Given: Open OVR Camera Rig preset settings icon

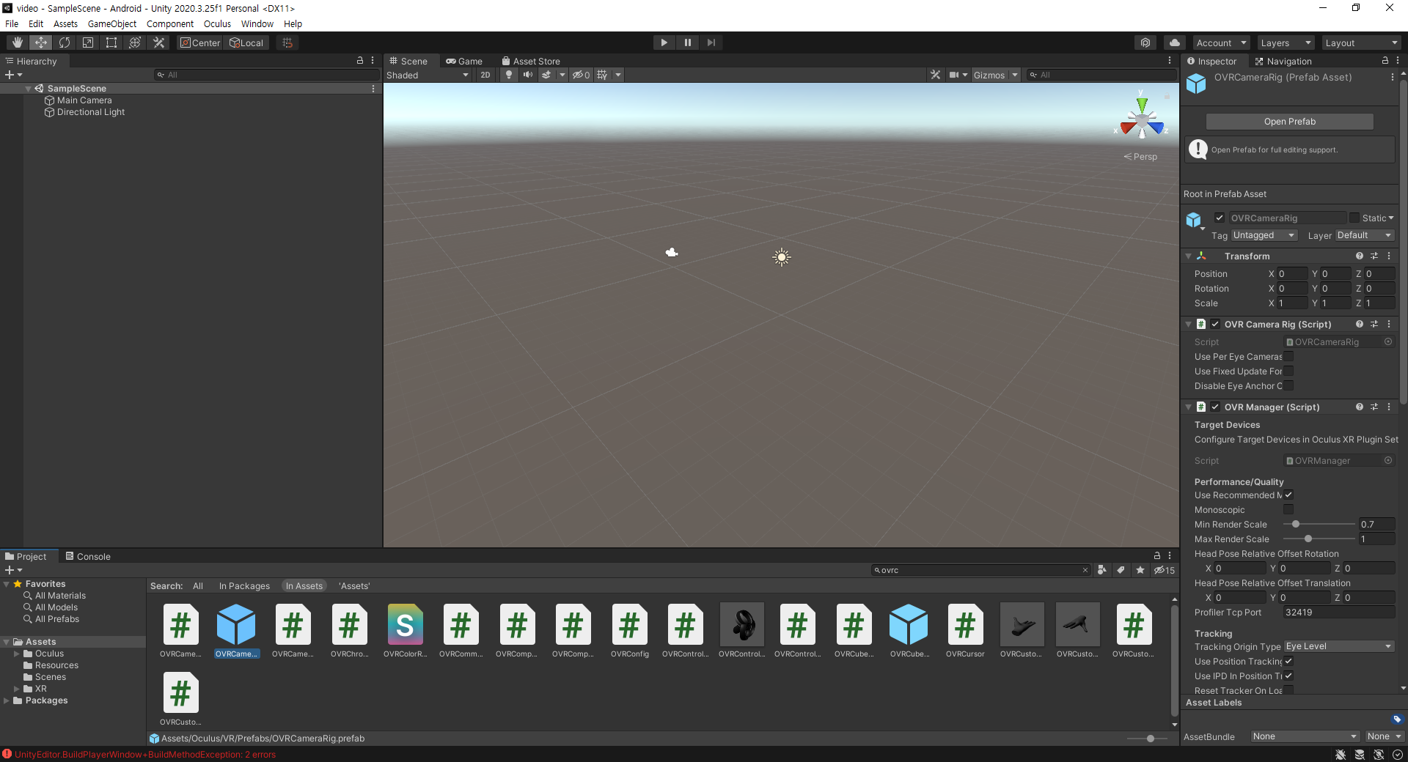Looking at the screenshot, I should coord(1374,324).
